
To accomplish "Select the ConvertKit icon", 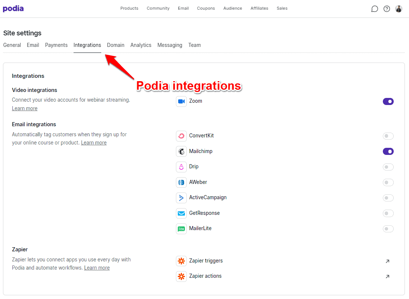I will tap(181, 136).
